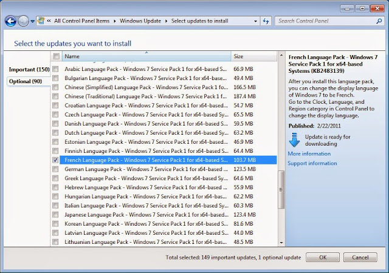
Task: Minimize the Windows Update window
Action: pyautogui.click(x=347, y=8)
